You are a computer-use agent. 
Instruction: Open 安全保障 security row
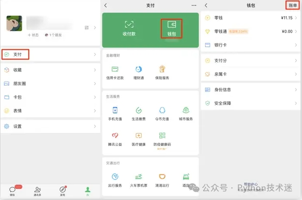(x=250, y=103)
